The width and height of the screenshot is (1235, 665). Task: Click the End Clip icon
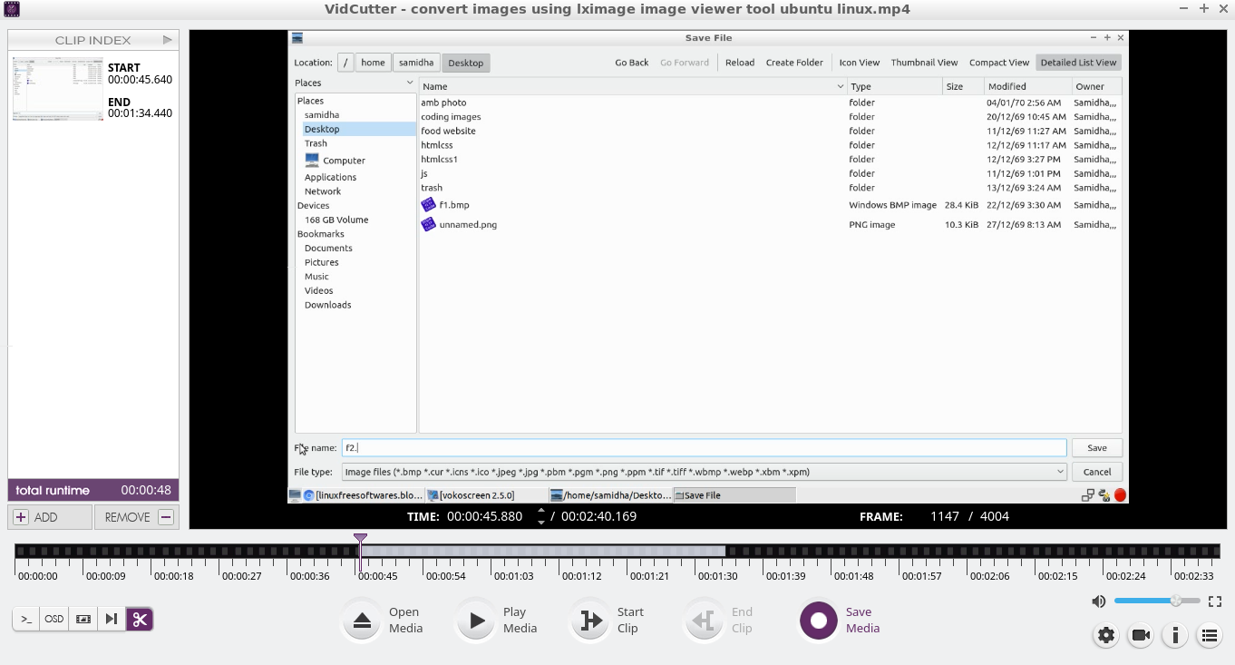[704, 621]
